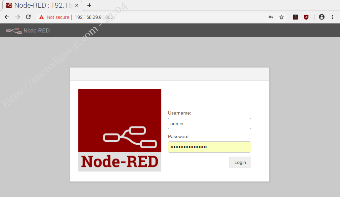
Task: Open the Chrome three-dot menu
Action: [x=333, y=17]
